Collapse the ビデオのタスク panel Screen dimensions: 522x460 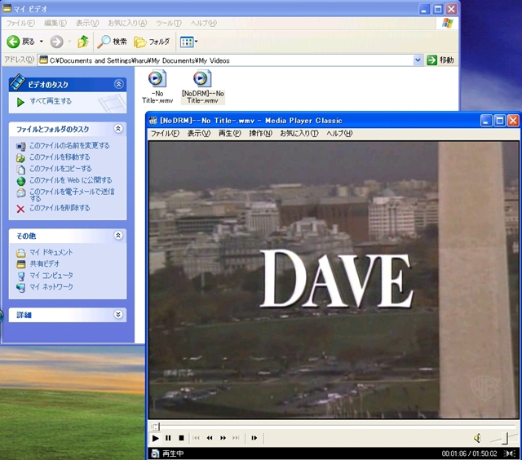(x=118, y=84)
